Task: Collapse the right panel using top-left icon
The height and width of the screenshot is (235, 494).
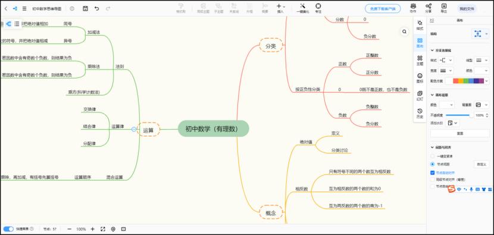Action: [432, 20]
